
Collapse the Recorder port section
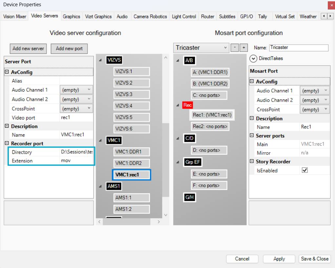7,143
